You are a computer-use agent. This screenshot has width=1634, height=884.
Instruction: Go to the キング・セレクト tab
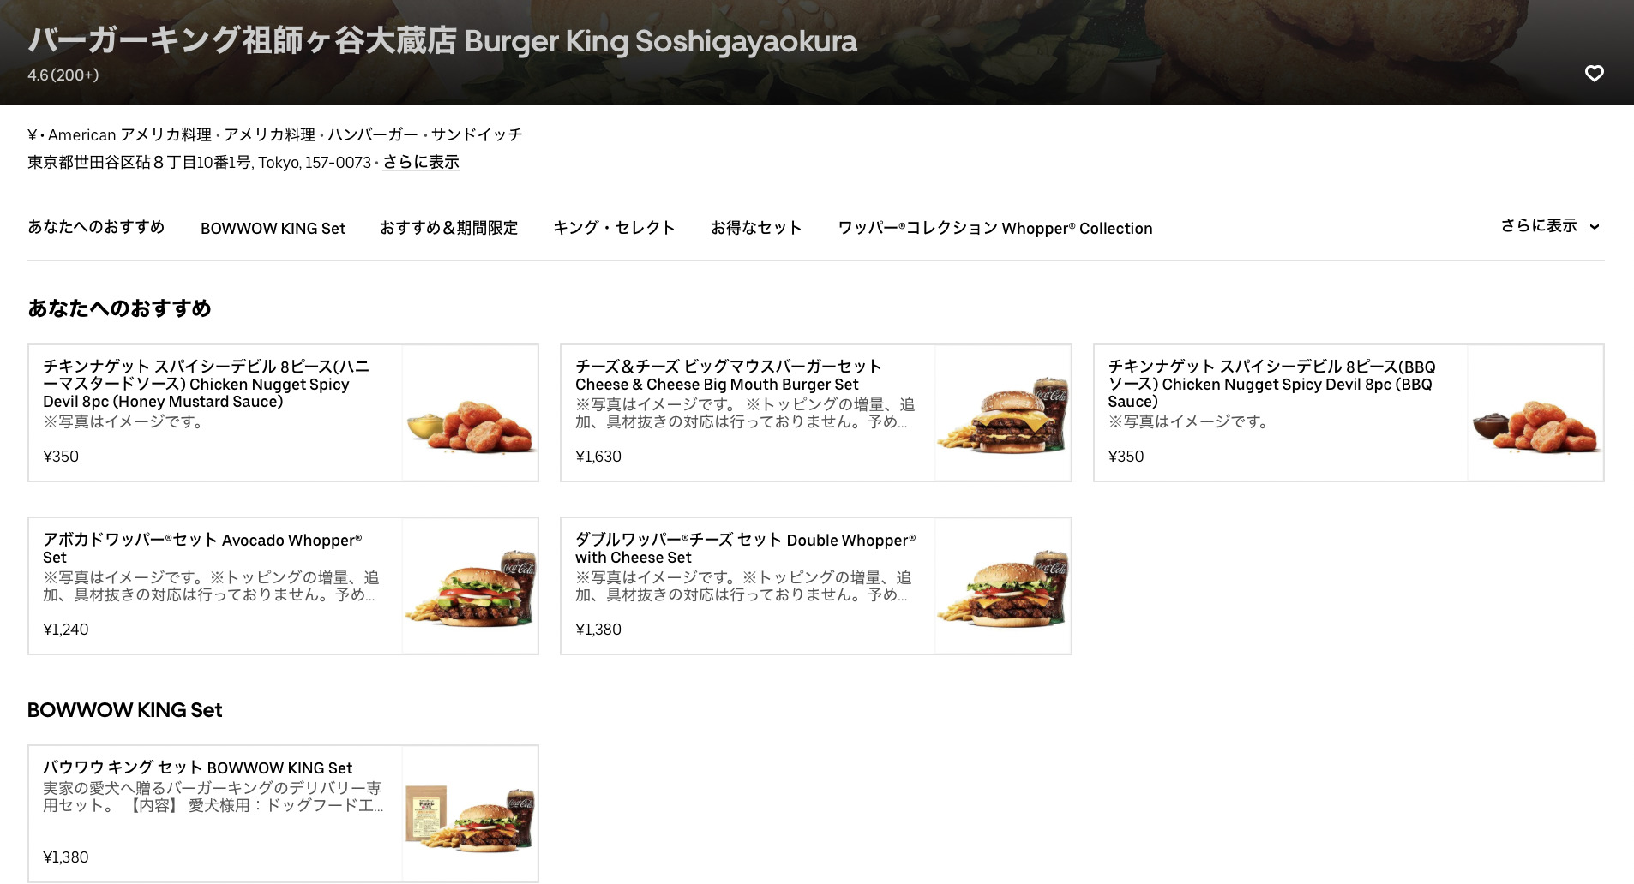pos(614,228)
